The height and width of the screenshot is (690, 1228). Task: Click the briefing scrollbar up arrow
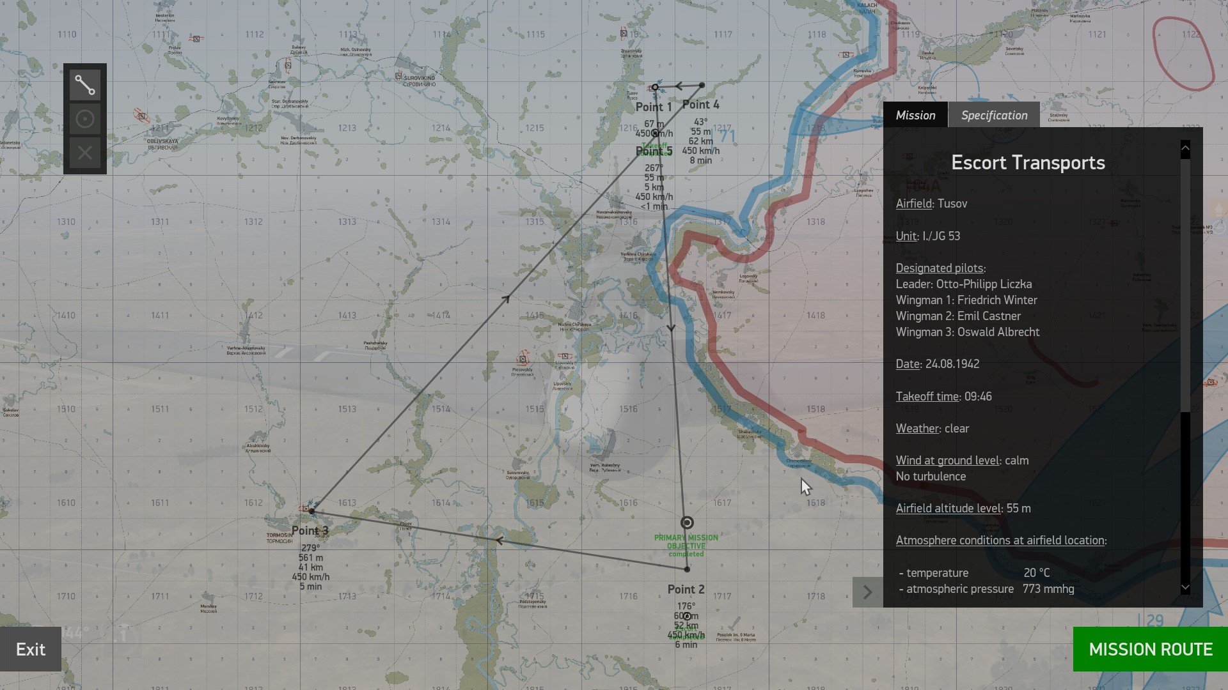click(x=1185, y=149)
